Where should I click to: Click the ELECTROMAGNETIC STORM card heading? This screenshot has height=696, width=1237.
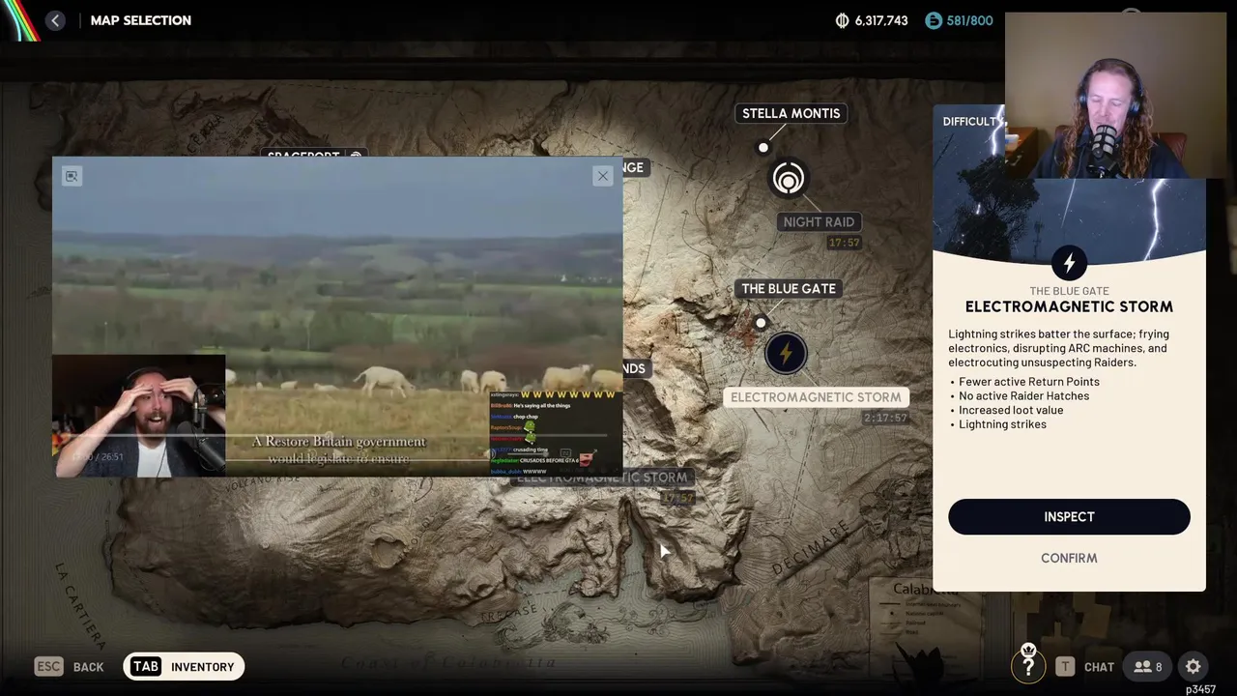[1069, 306]
